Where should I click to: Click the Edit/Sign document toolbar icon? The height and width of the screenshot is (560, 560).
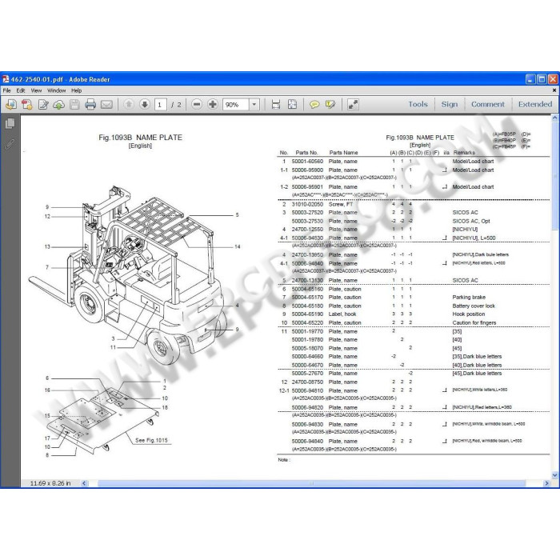(43, 105)
